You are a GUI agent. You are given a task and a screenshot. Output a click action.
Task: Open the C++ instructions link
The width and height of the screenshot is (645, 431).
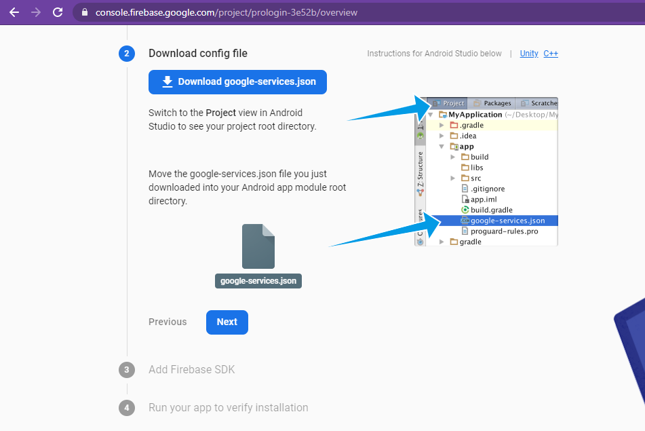pos(551,54)
